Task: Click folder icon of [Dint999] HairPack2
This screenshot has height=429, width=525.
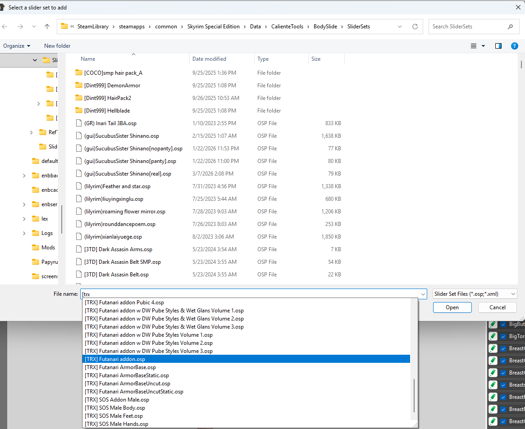Action: [79, 98]
